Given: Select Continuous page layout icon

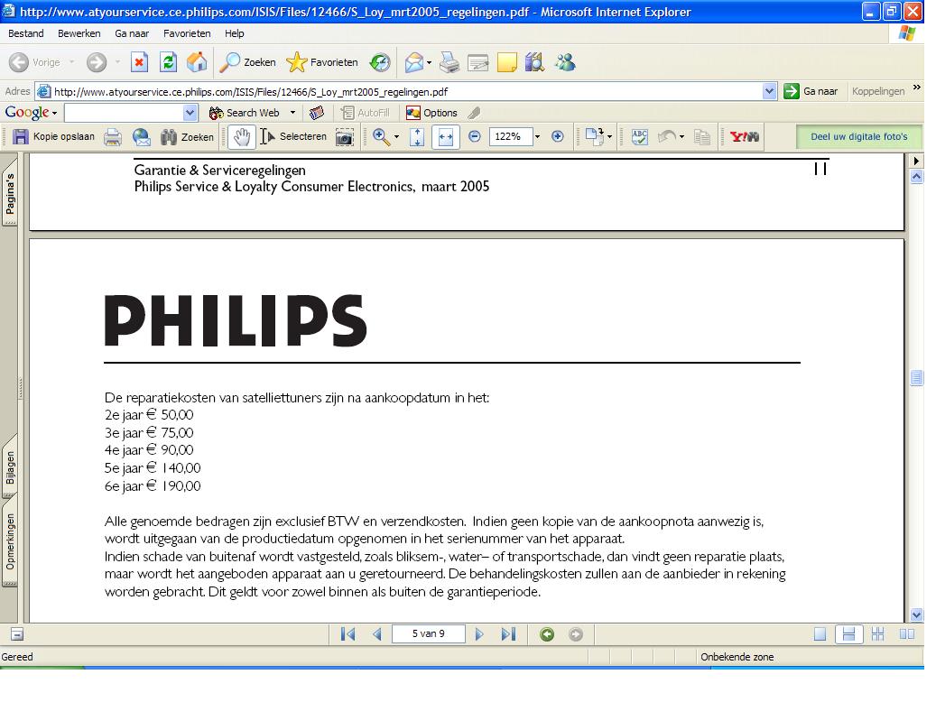Looking at the screenshot, I should [x=848, y=634].
